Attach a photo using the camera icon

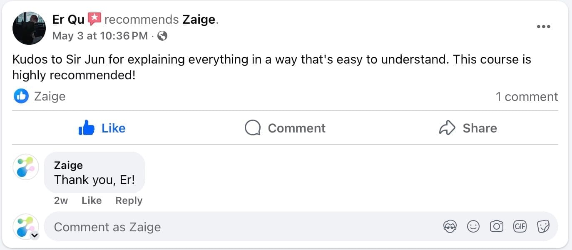[x=496, y=226]
